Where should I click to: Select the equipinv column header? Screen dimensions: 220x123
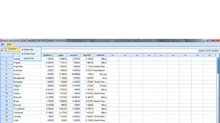(73, 55)
